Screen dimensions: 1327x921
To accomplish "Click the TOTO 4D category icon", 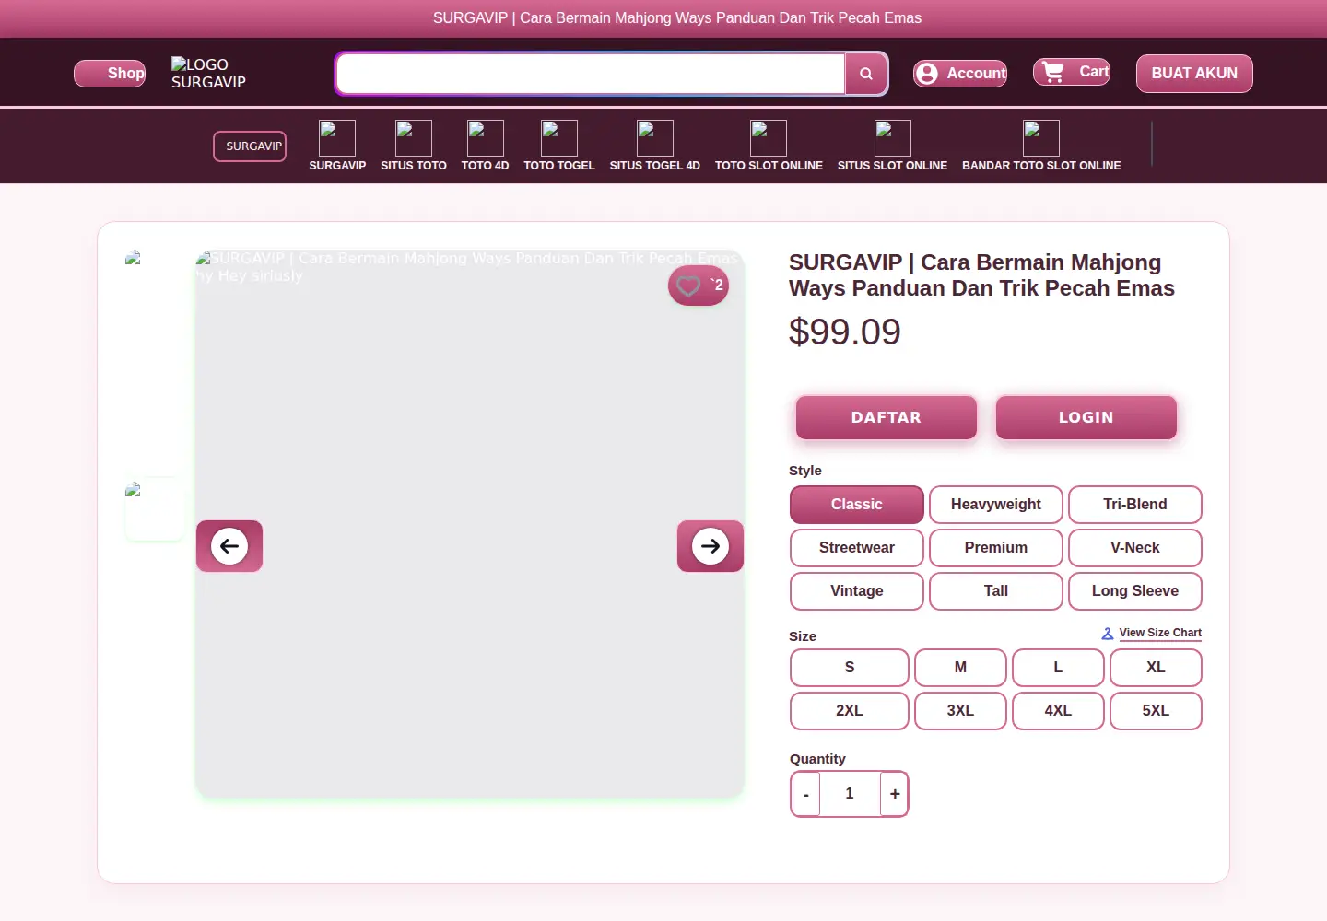I will click(486, 138).
